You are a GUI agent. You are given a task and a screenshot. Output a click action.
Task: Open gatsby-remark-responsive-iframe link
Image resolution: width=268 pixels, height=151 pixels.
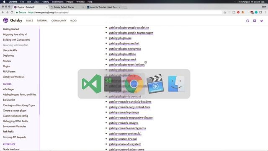pos(131,118)
